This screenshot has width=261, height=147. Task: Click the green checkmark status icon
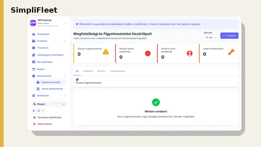click(x=156, y=102)
